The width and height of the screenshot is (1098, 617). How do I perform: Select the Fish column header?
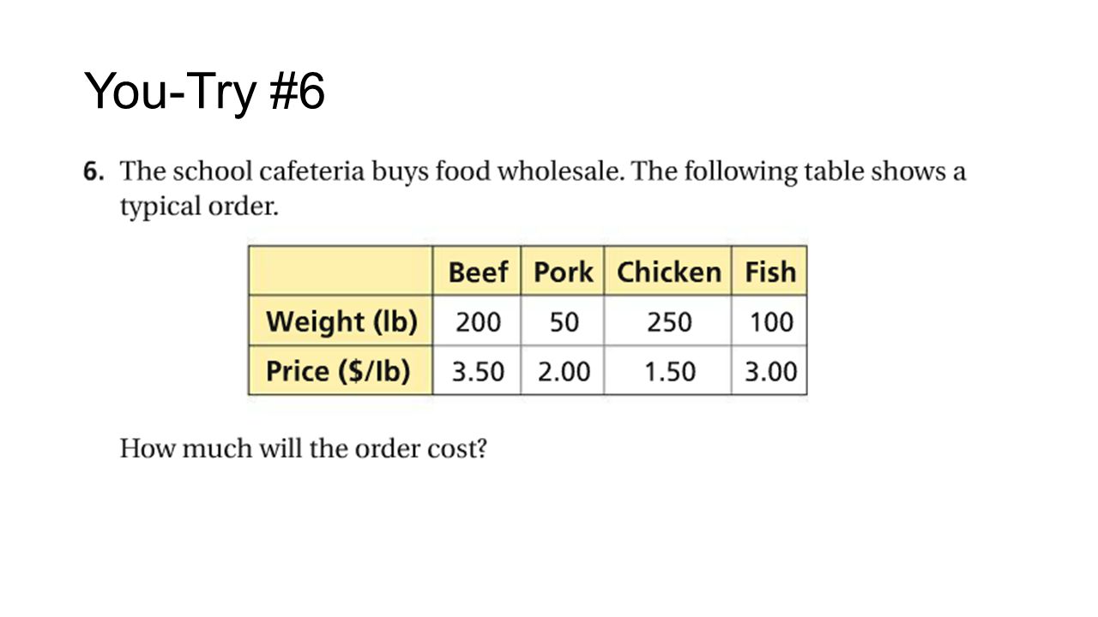click(x=769, y=272)
